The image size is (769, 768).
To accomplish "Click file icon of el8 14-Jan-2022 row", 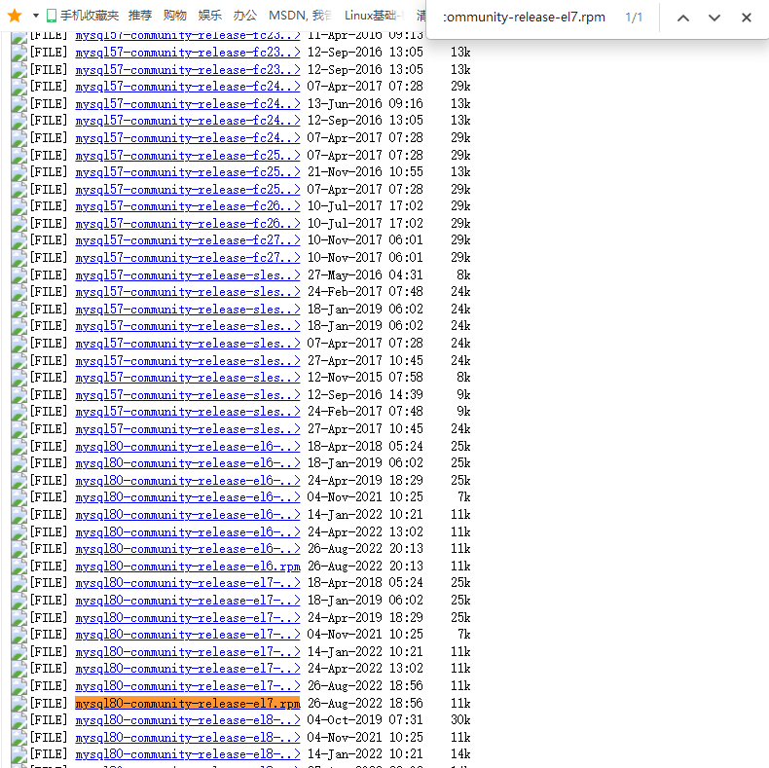I will pos(18,754).
